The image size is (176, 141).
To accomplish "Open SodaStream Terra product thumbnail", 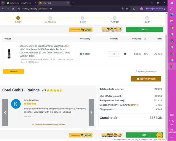I will tap(9, 54).
